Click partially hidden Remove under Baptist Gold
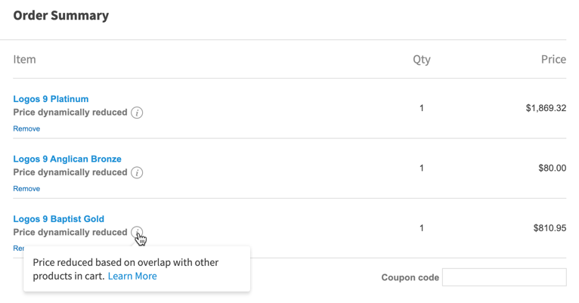This screenshot has width=579, height=303. pyautogui.click(x=17, y=248)
